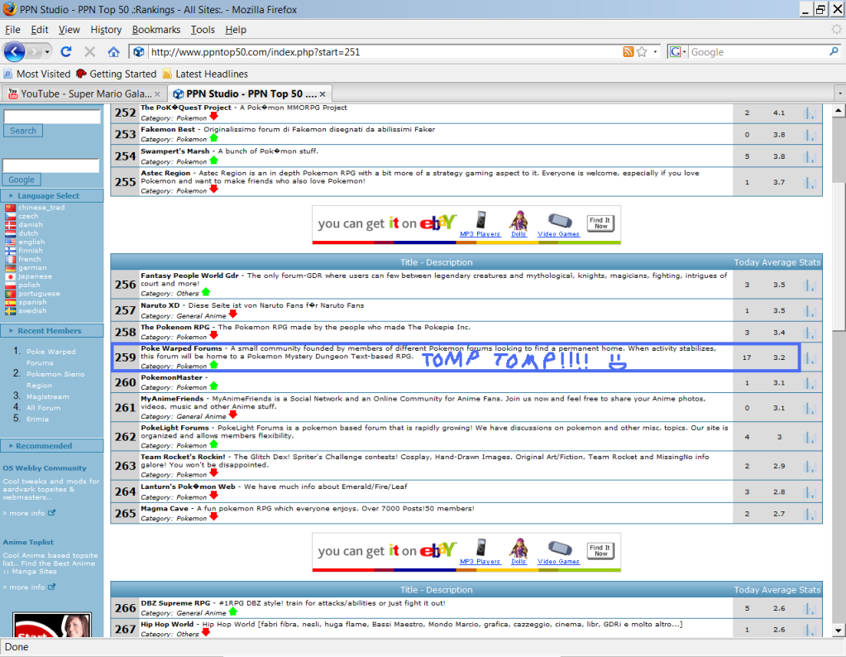Expand the Language Select sidebar section

(x=52, y=196)
